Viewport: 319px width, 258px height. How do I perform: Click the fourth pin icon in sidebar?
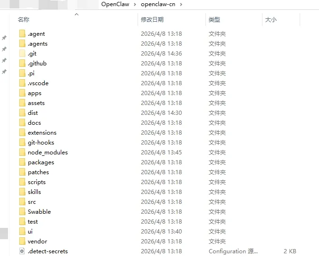[4, 72]
